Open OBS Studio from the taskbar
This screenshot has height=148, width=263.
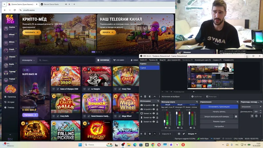123,145
